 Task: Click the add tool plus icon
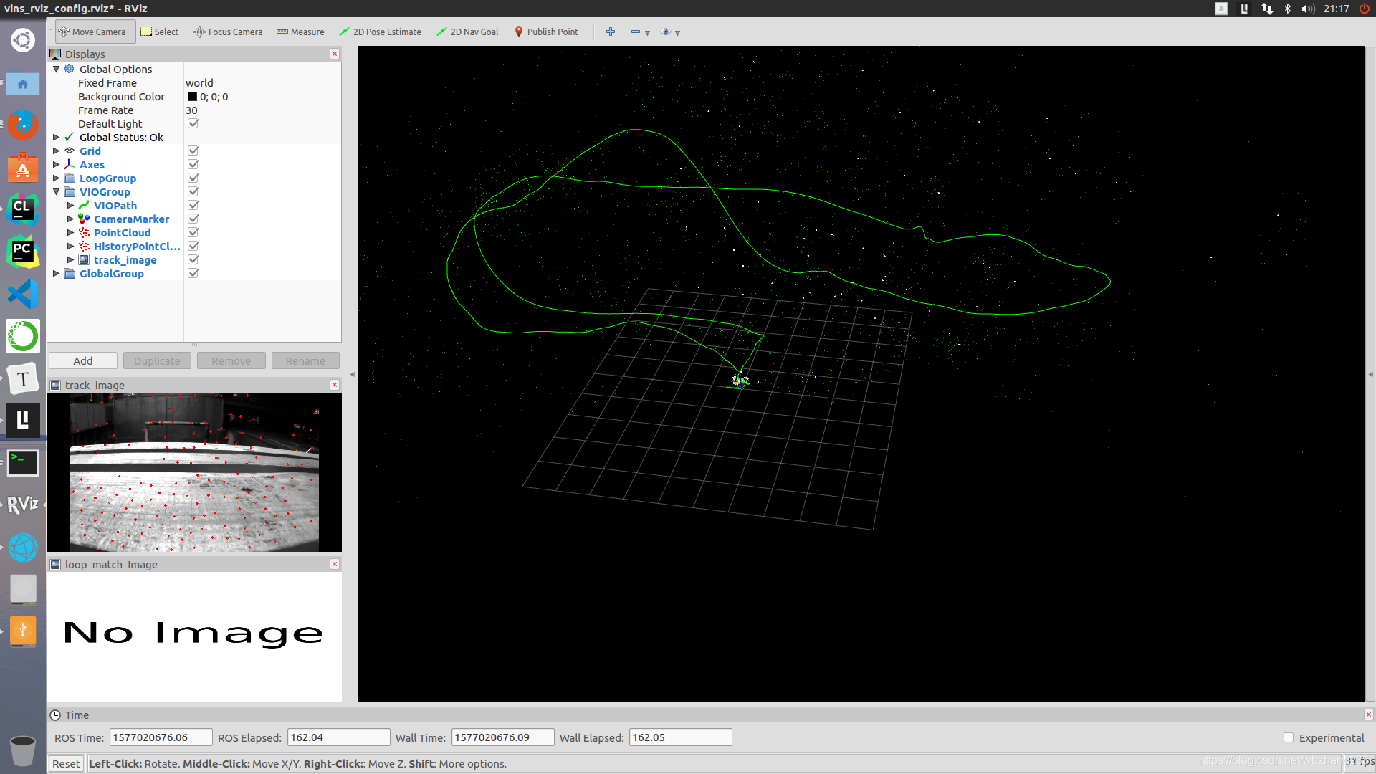coord(611,32)
